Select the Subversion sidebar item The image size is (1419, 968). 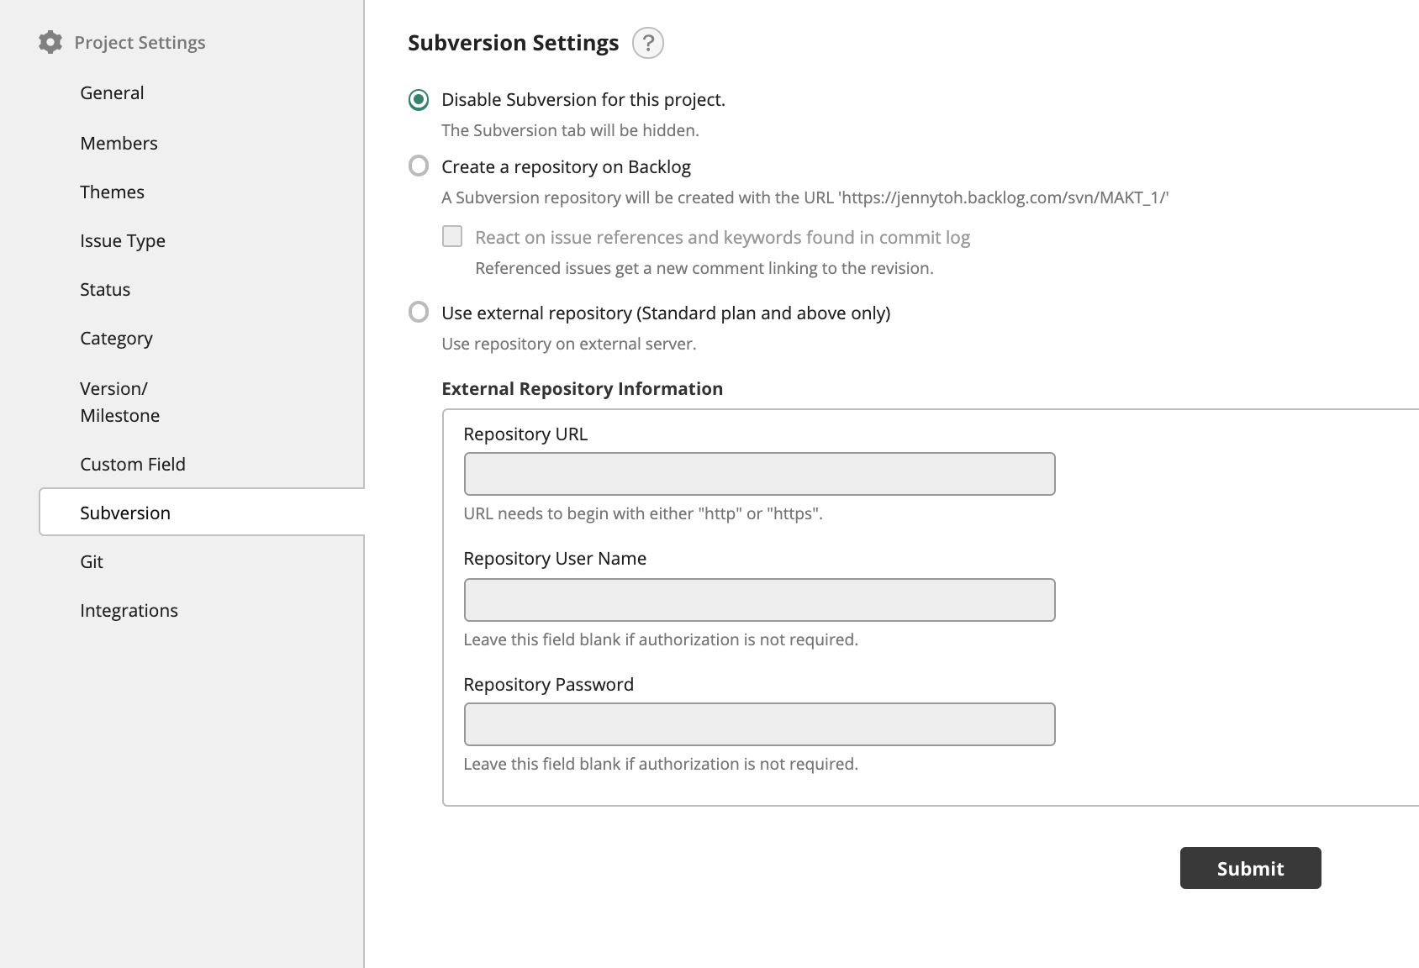[x=202, y=512]
